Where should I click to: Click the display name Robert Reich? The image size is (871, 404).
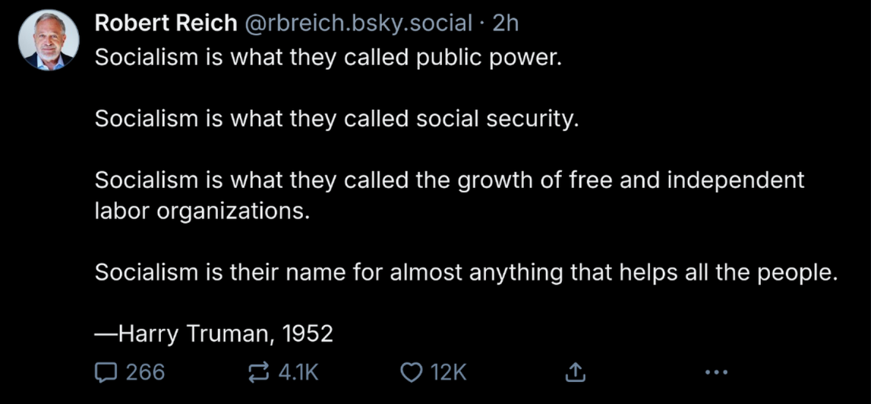click(166, 23)
